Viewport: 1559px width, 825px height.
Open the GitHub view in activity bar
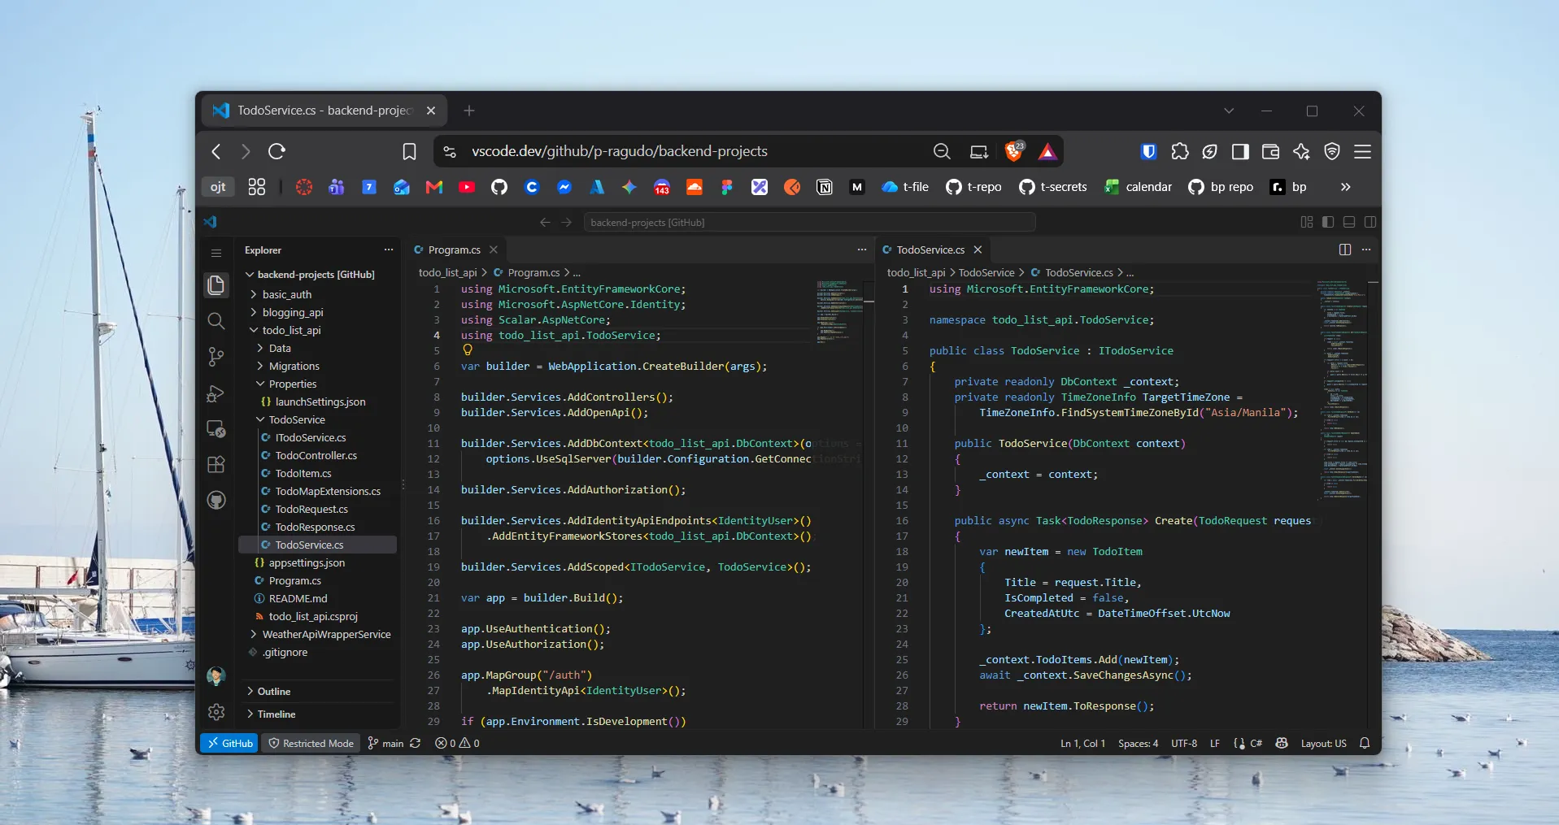216,500
